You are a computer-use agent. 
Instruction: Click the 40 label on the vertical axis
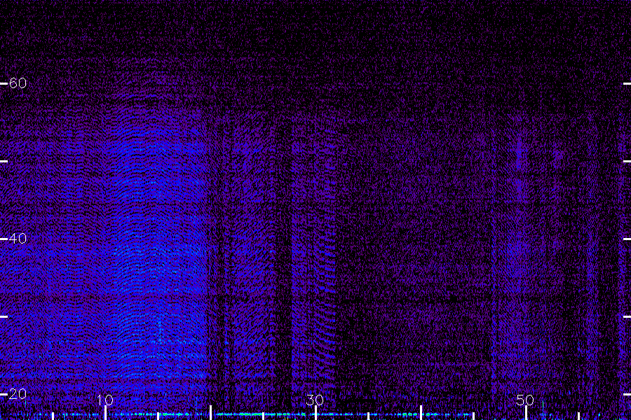[18, 238]
